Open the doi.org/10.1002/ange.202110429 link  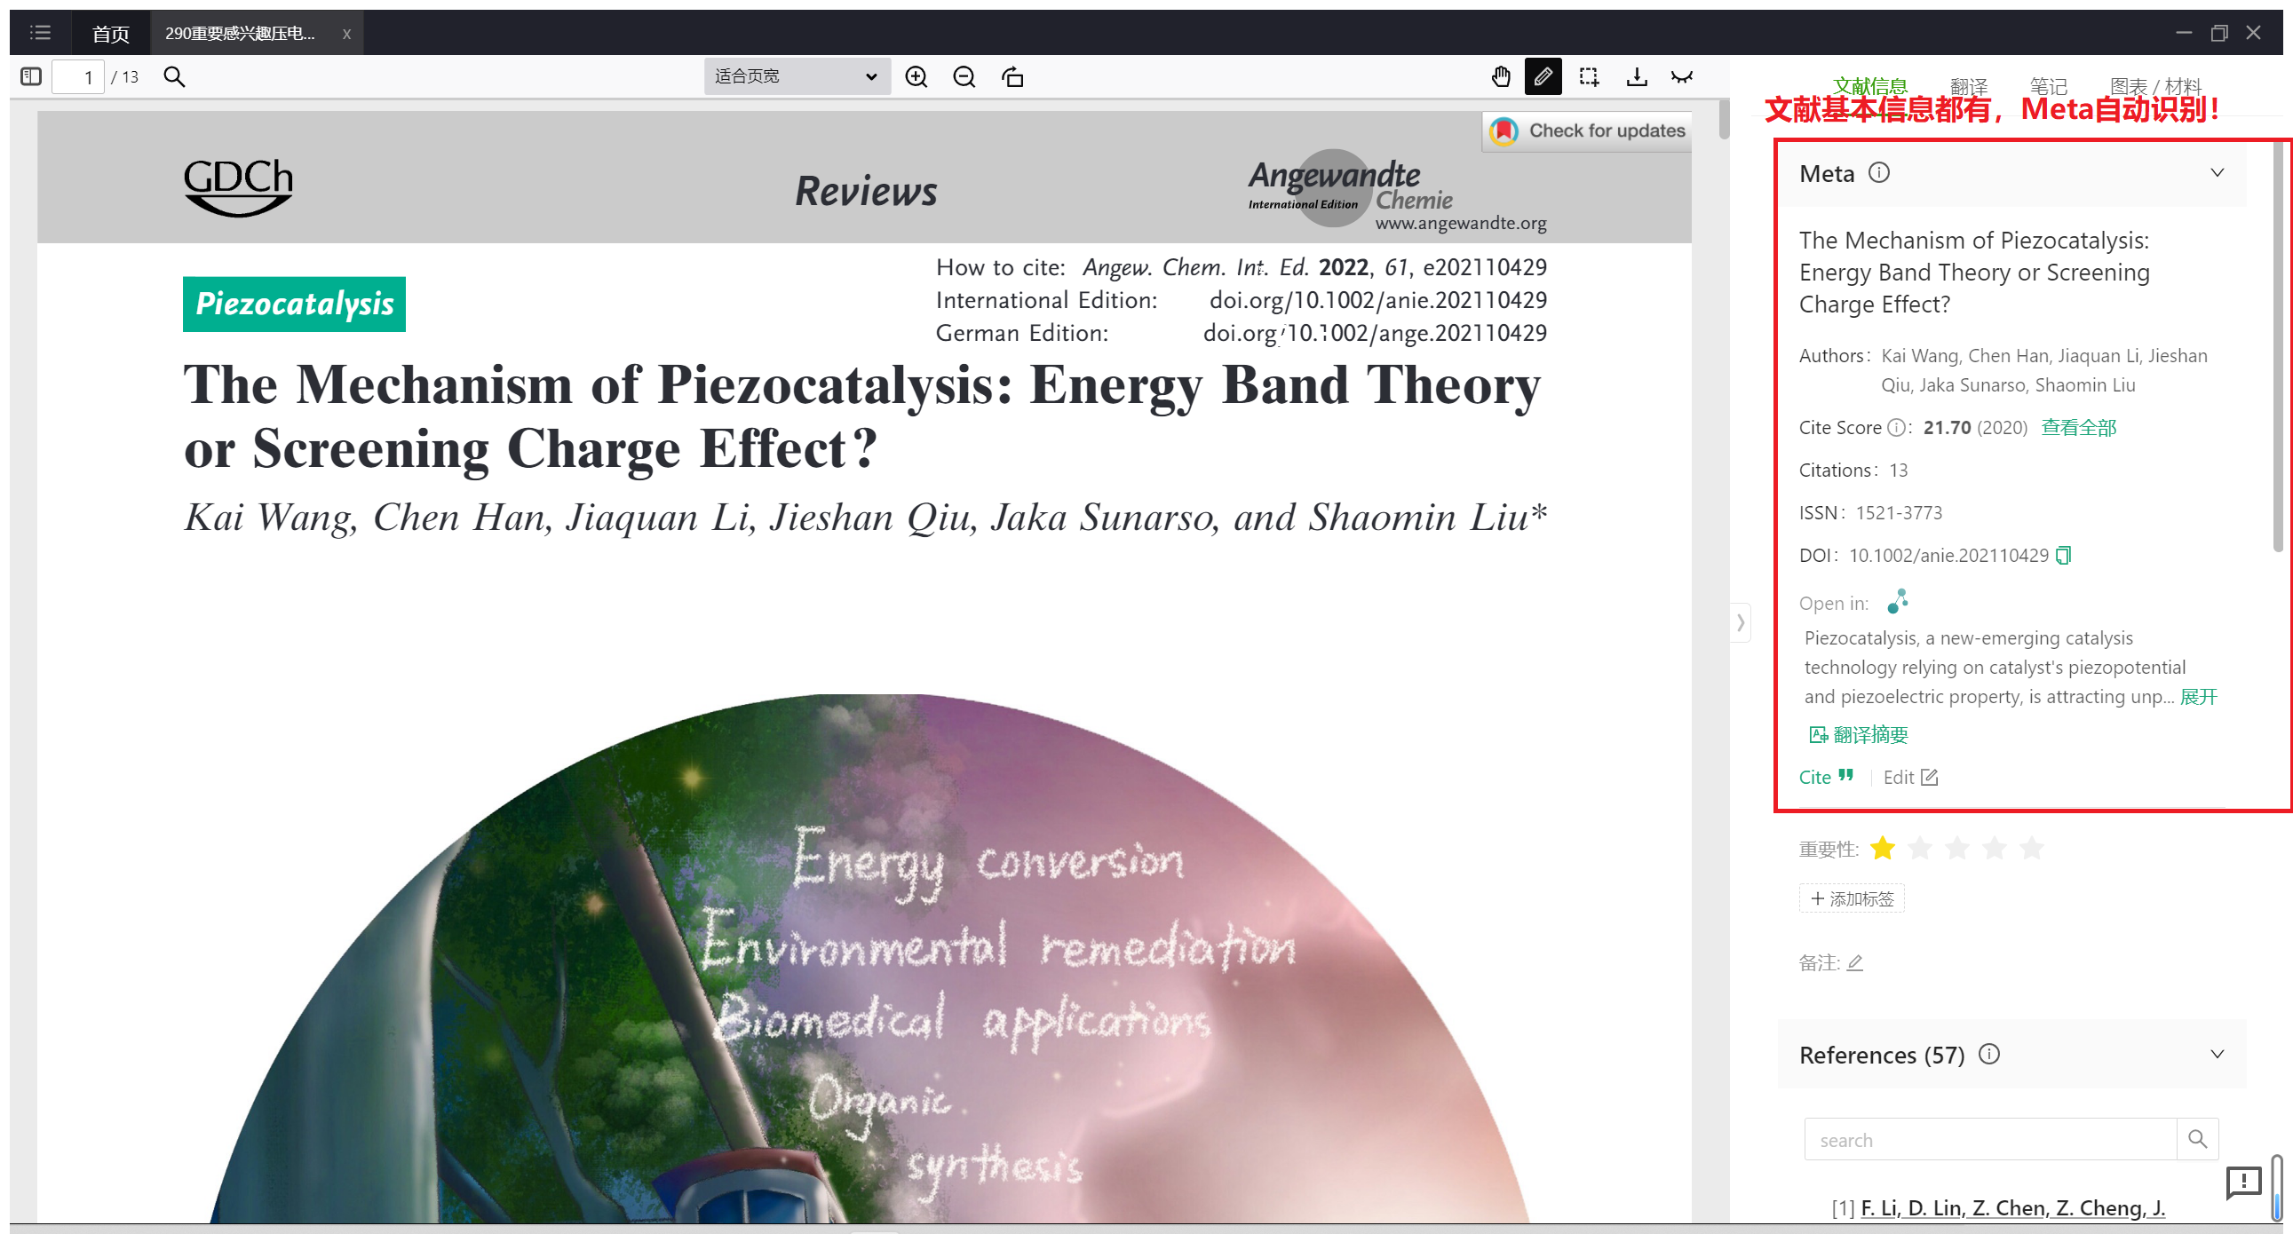[1375, 333]
